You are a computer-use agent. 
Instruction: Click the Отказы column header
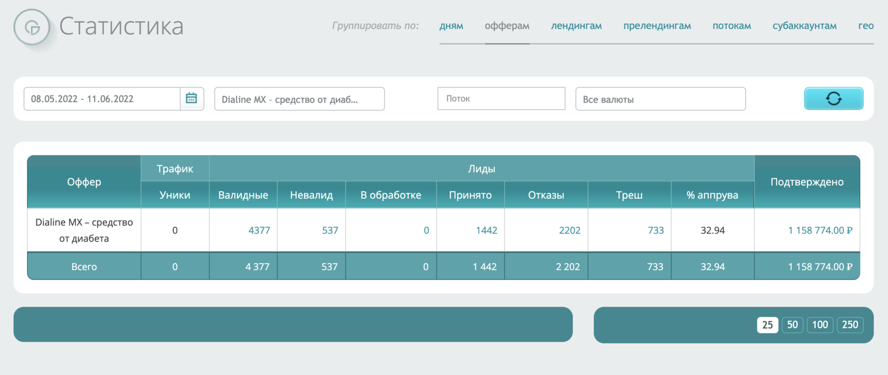(x=546, y=195)
